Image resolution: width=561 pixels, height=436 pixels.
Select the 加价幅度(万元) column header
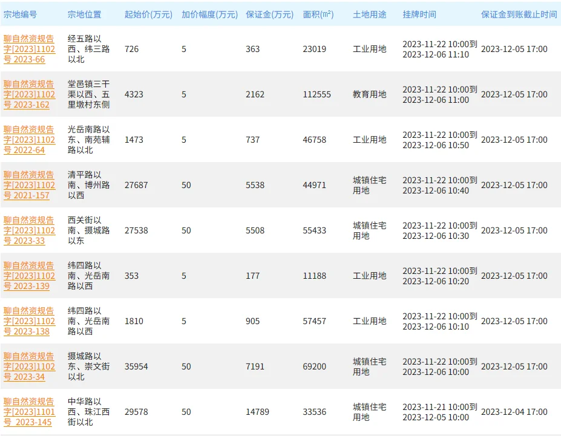pyautogui.click(x=209, y=14)
